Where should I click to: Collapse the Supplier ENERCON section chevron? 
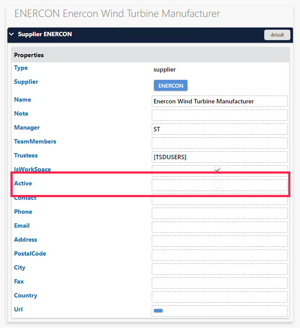(x=11, y=34)
